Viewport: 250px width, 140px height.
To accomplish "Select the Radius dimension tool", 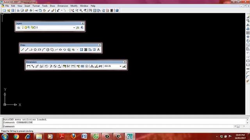I will click(46, 66).
